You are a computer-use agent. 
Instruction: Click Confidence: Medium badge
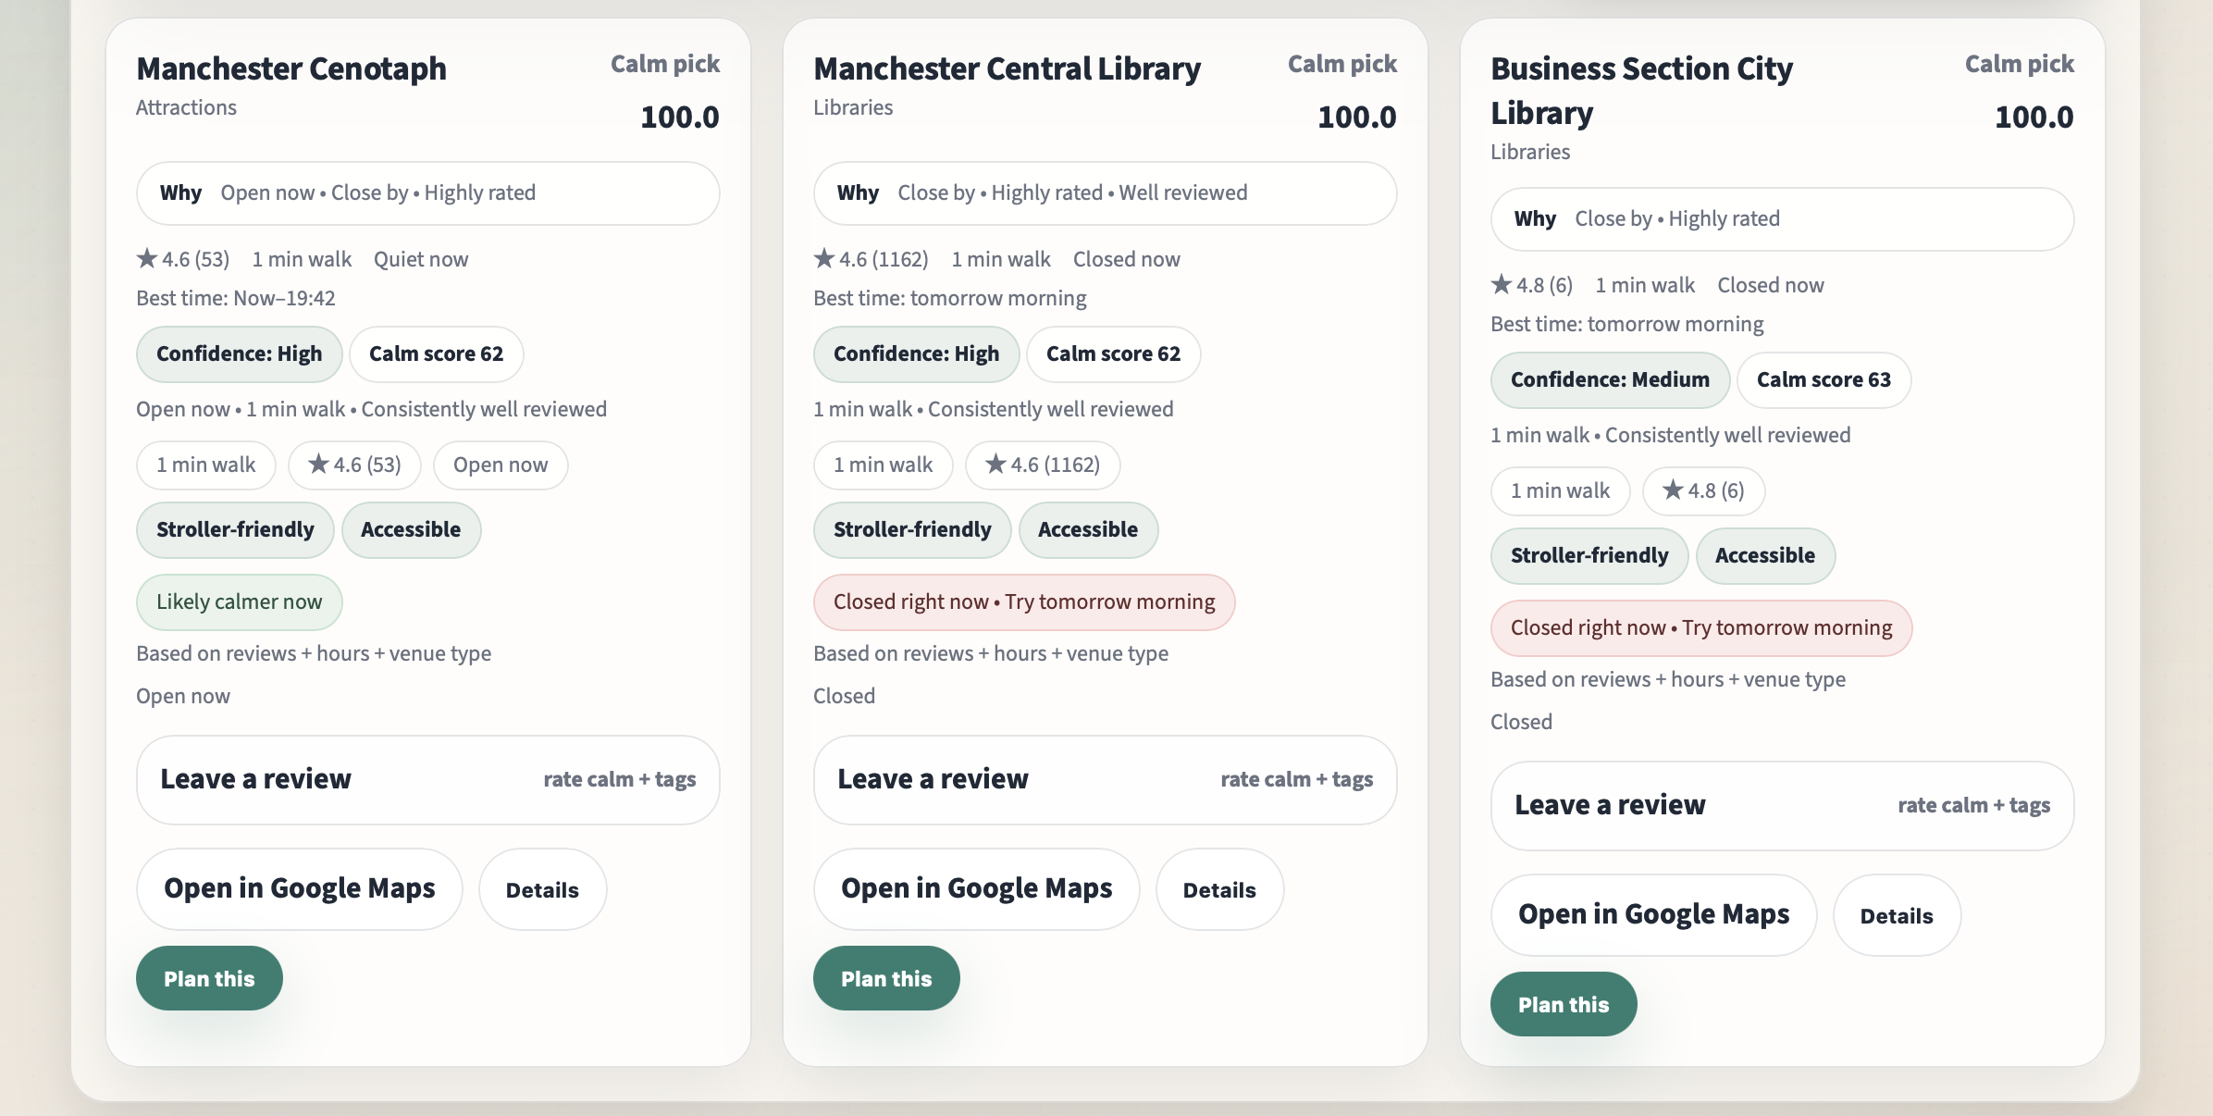coord(1610,379)
